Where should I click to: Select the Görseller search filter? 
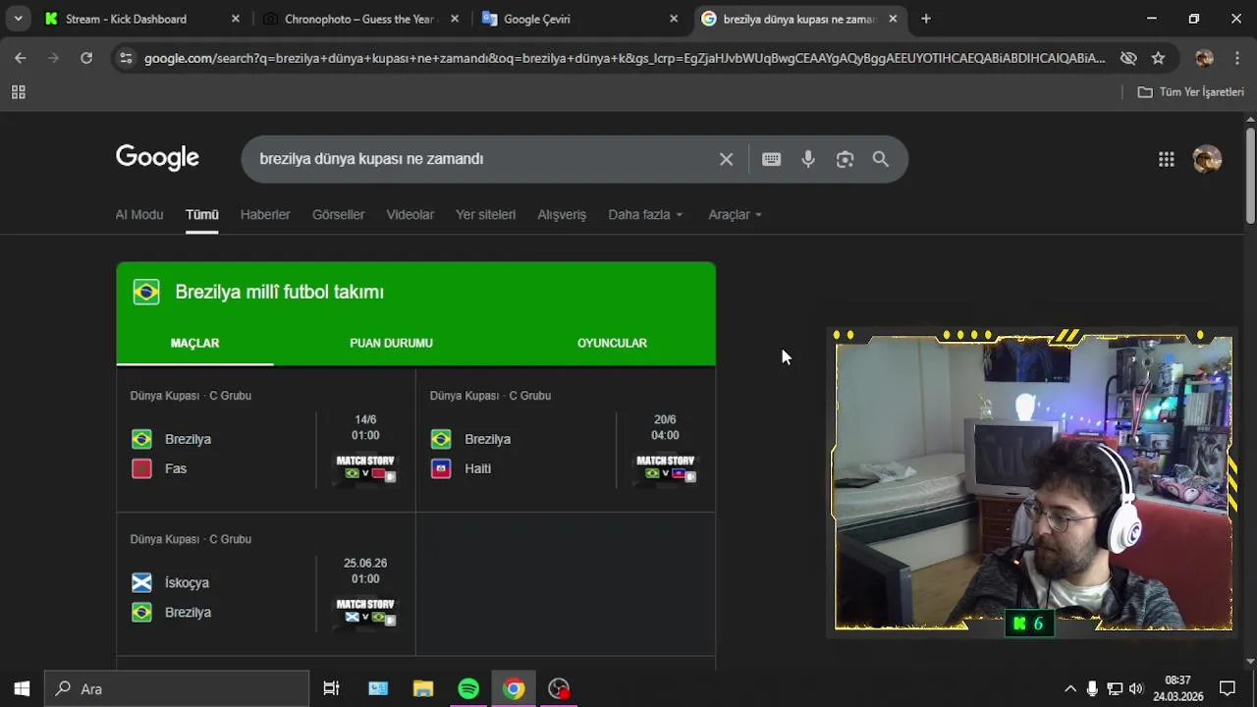pos(338,214)
